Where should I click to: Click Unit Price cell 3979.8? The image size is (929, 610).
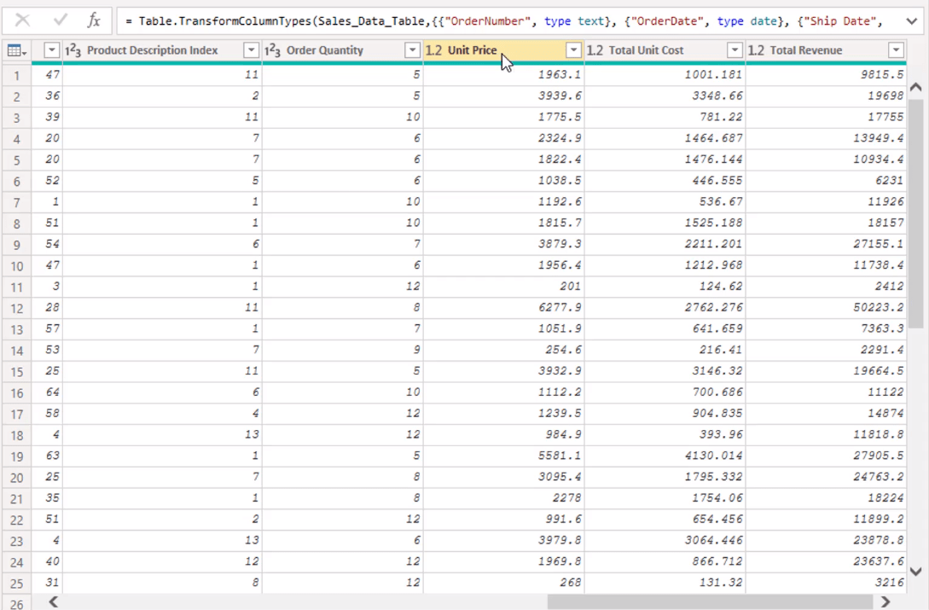click(503, 541)
